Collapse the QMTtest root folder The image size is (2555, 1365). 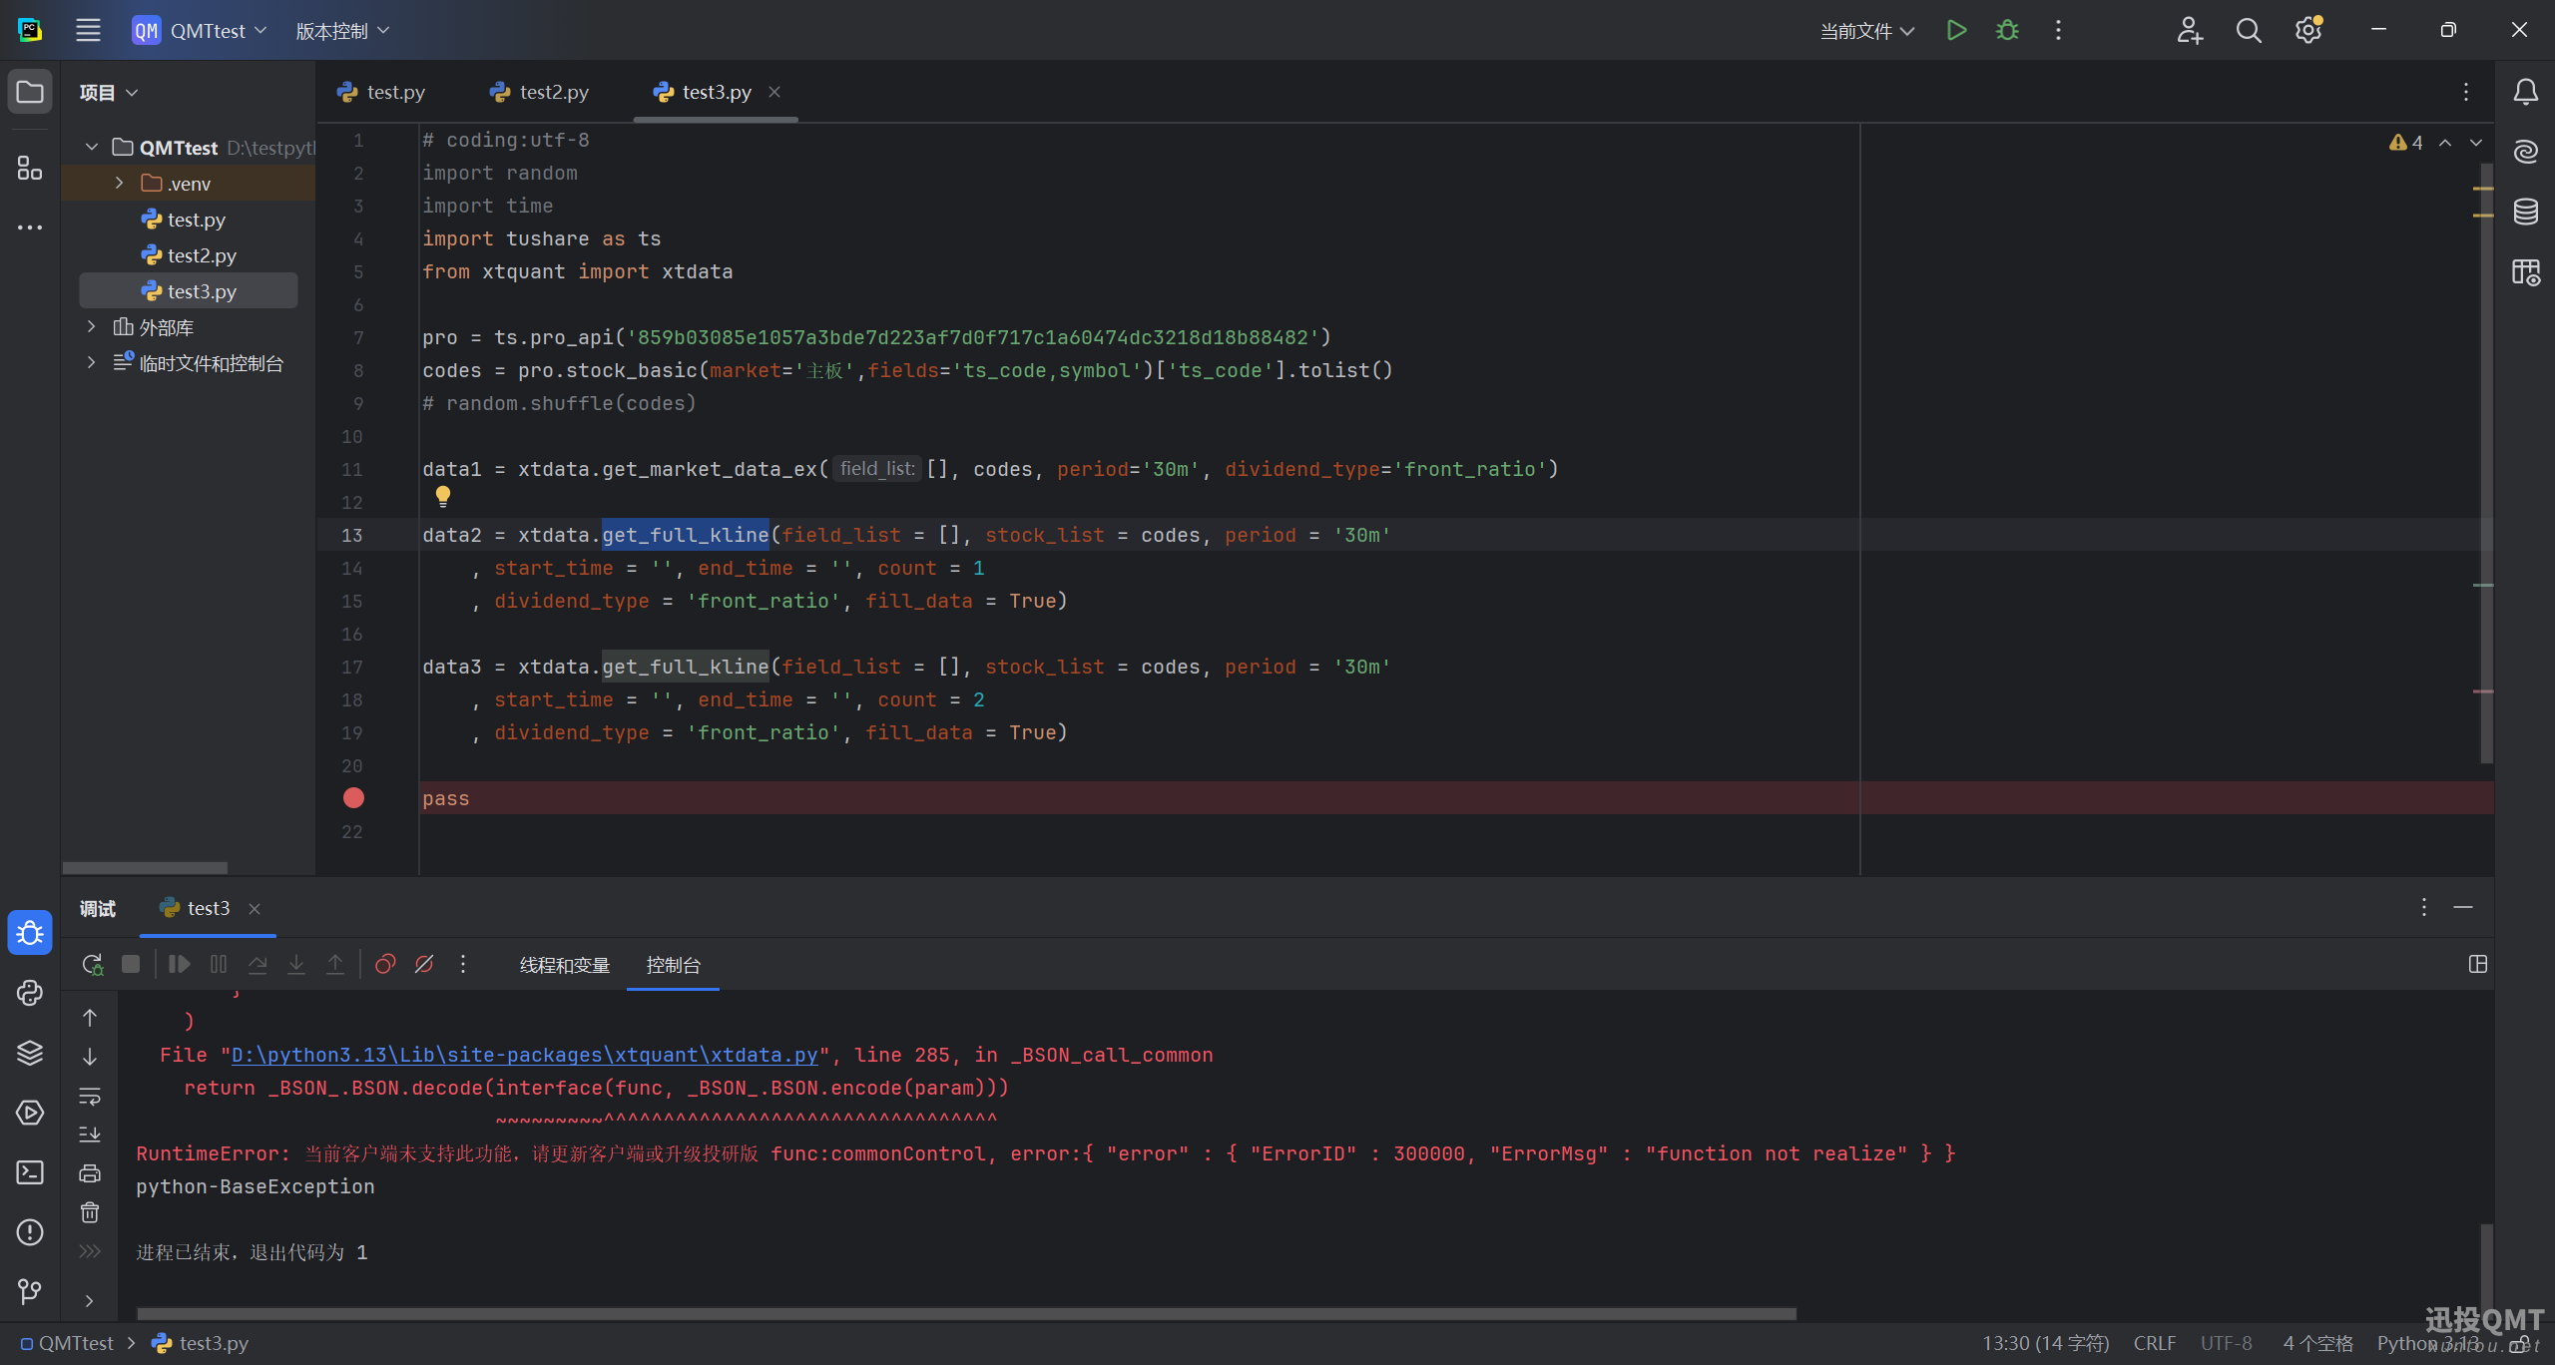(92, 148)
